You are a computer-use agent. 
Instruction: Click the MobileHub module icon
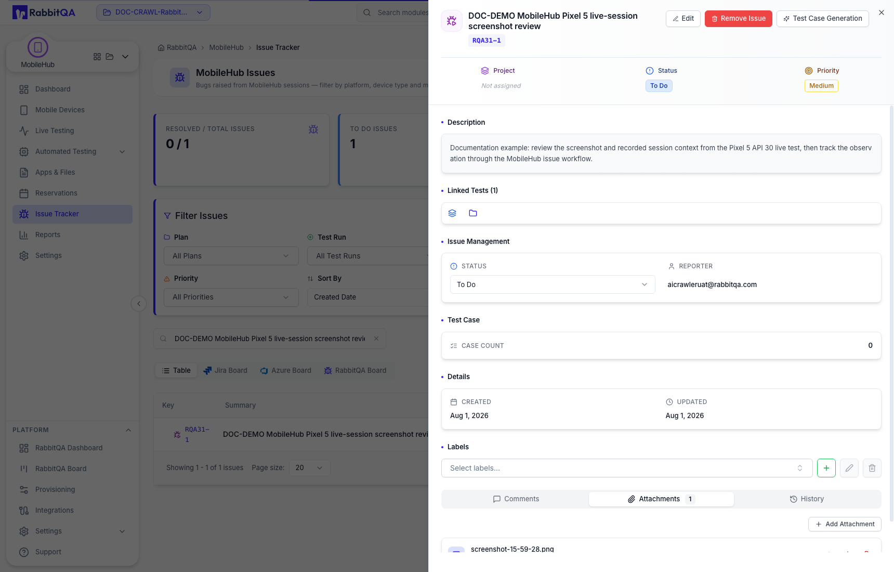coord(37,48)
